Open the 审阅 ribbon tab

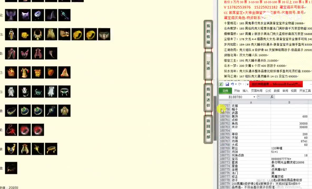tap(285, 91)
